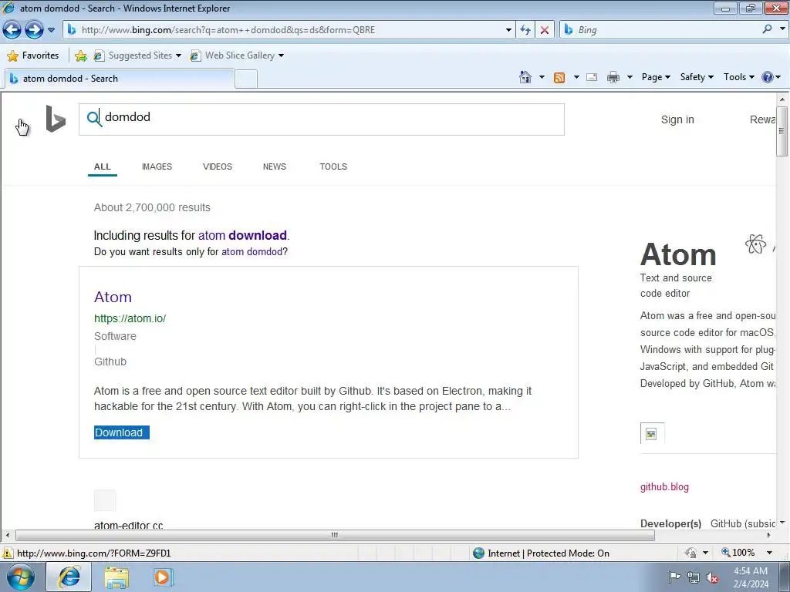This screenshot has width=790, height=592.
Task: Select the ALL results tab
Action: coord(103,166)
